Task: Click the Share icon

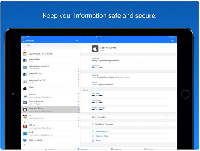Action: 93,140
